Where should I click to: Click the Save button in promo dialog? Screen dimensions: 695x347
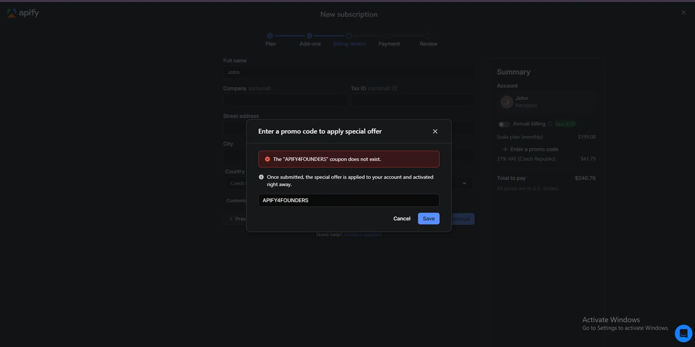click(429, 218)
